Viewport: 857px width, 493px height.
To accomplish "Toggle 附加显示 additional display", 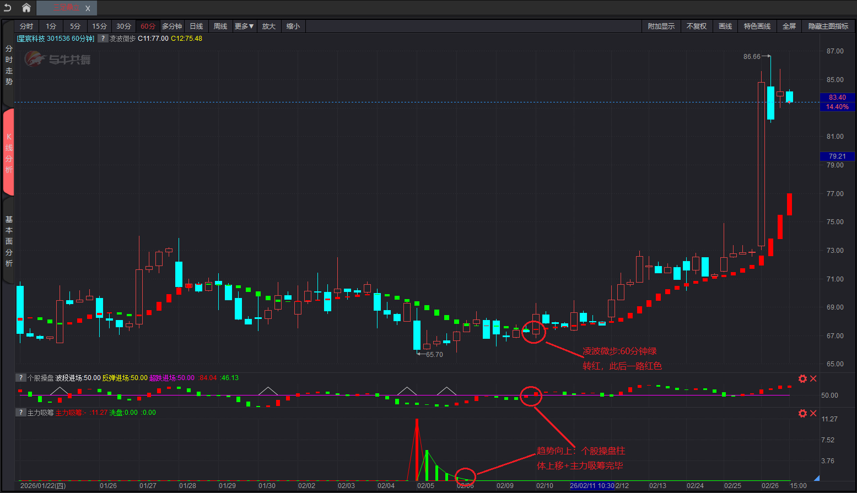I will (x=661, y=26).
